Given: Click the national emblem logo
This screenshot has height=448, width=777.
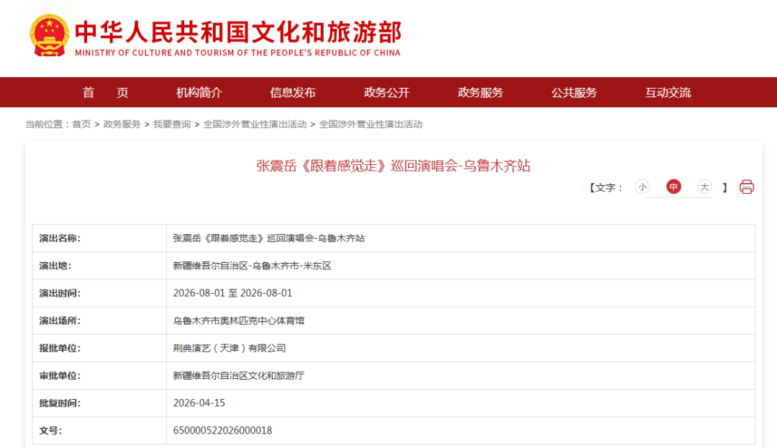Looking at the screenshot, I should pos(49,37).
